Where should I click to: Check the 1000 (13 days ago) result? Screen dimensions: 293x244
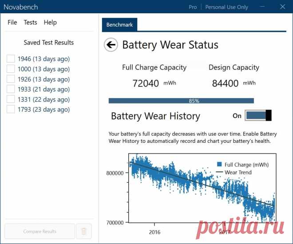click(x=11, y=69)
